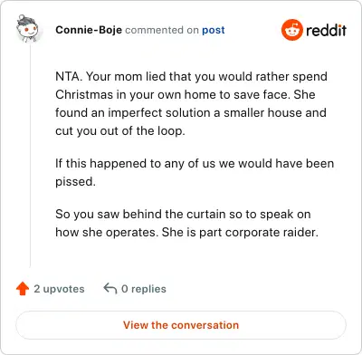Click the reply arrow icon
Screen dimensions: 362x355
[x=110, y=289]
